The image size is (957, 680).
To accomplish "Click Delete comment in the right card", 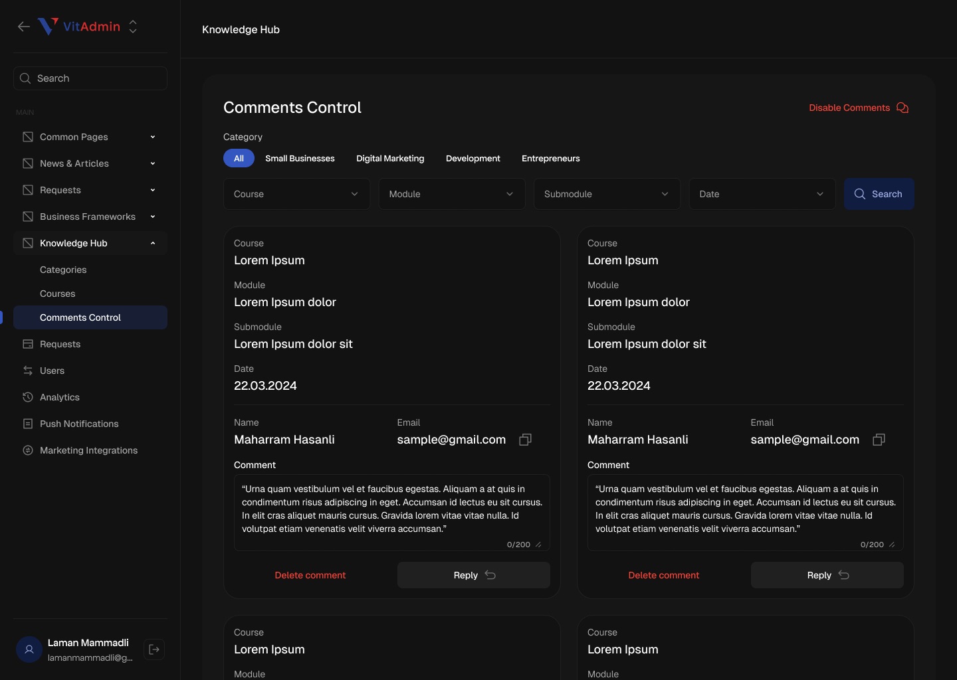I will [x=664, y=575].
